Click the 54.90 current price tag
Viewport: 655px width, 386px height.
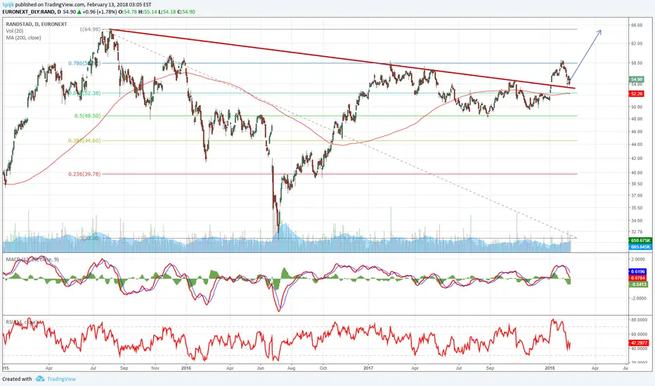[x=637, y=79]
